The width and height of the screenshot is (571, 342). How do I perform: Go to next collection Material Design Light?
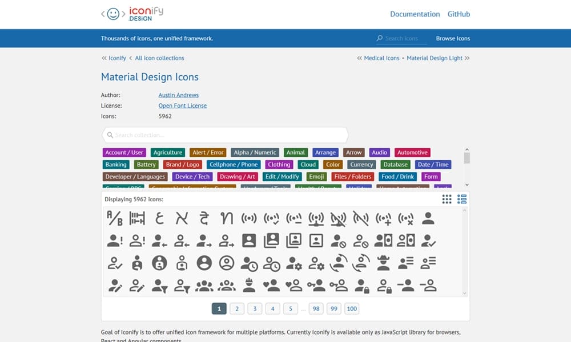tap(435, 58)
